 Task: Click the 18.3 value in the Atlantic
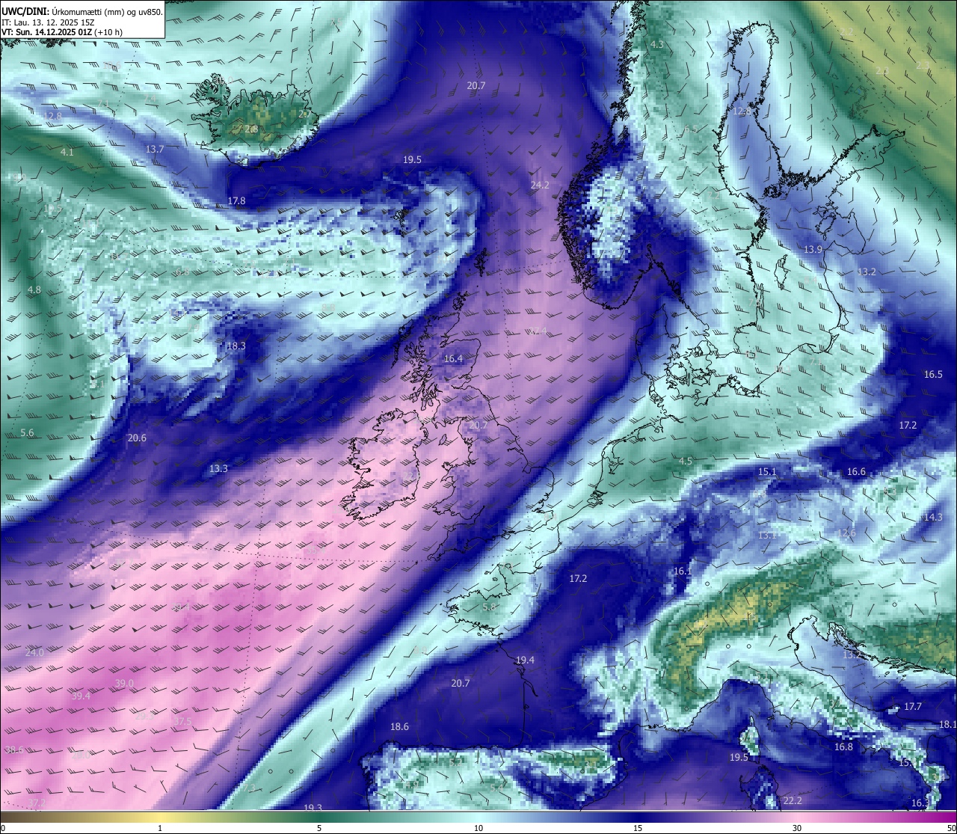[x=236, y=346]
